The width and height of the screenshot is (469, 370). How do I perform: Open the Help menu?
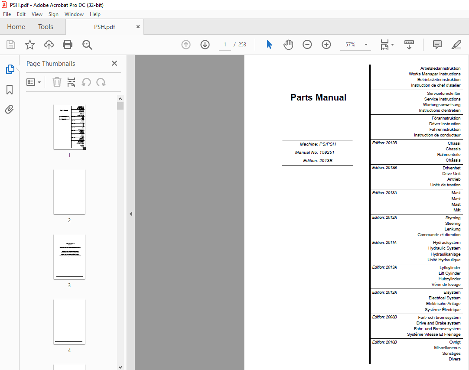[95, 14]
